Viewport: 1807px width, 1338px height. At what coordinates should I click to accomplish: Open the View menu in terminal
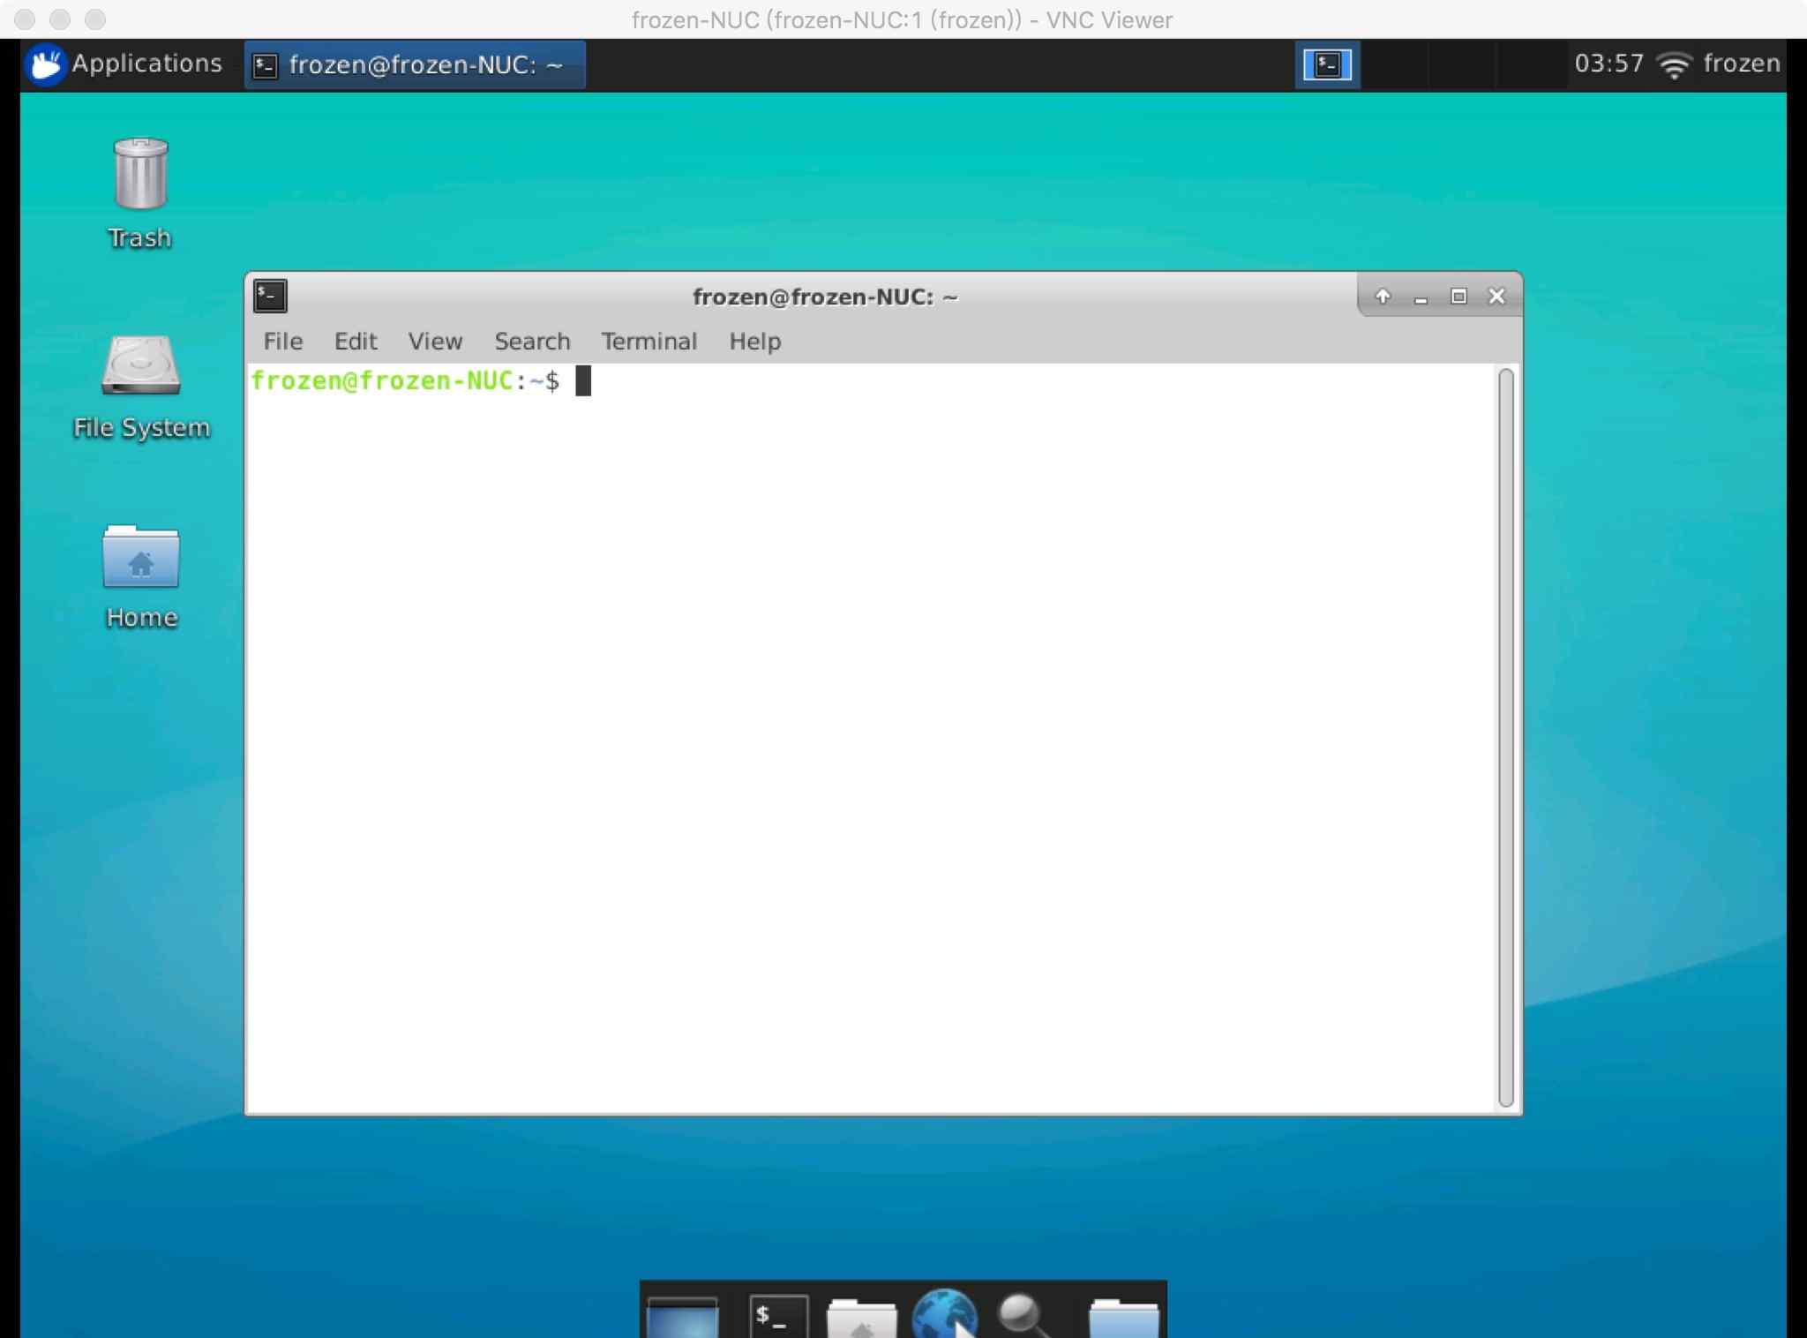(x=435, y=342)
